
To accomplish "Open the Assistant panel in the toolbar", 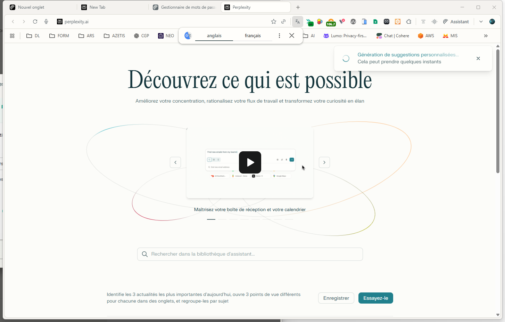I will tap(456, 22).
